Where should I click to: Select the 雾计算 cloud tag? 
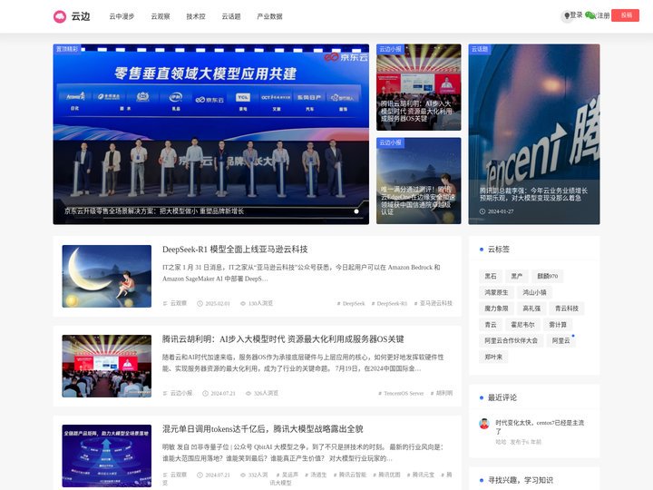click(558, 325)
